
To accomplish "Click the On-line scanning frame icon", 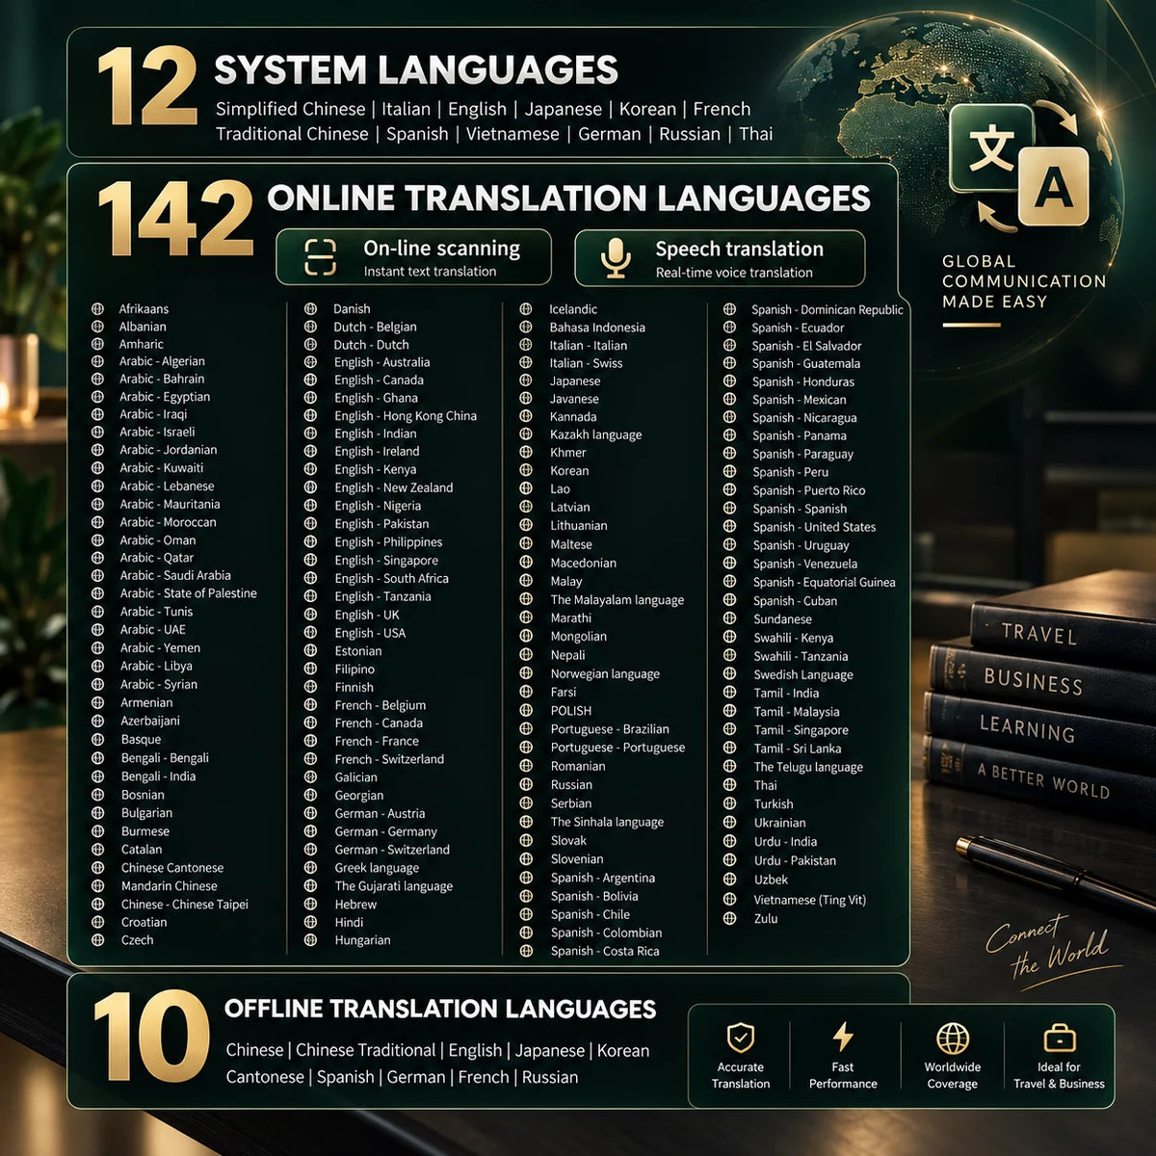I will coord(320,257).
